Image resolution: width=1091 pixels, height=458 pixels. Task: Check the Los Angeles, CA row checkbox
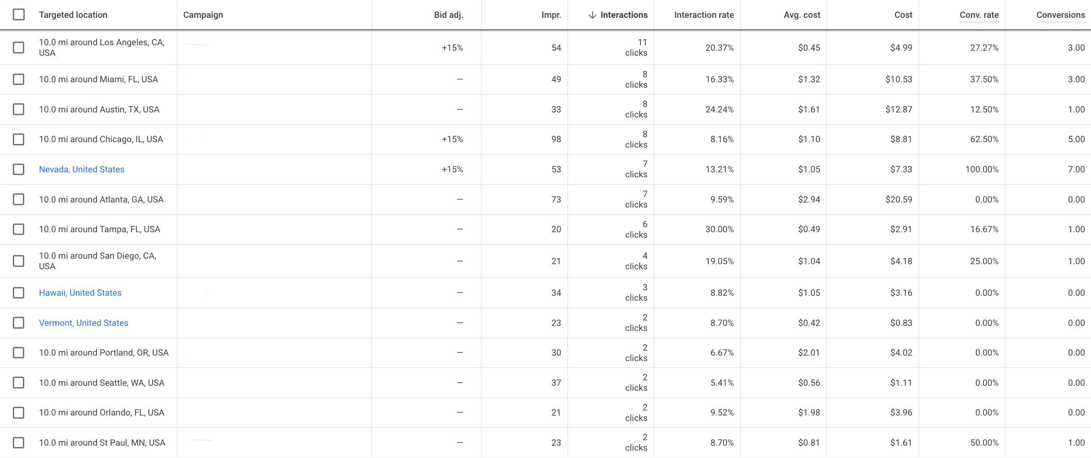click(x=18, y=47)
